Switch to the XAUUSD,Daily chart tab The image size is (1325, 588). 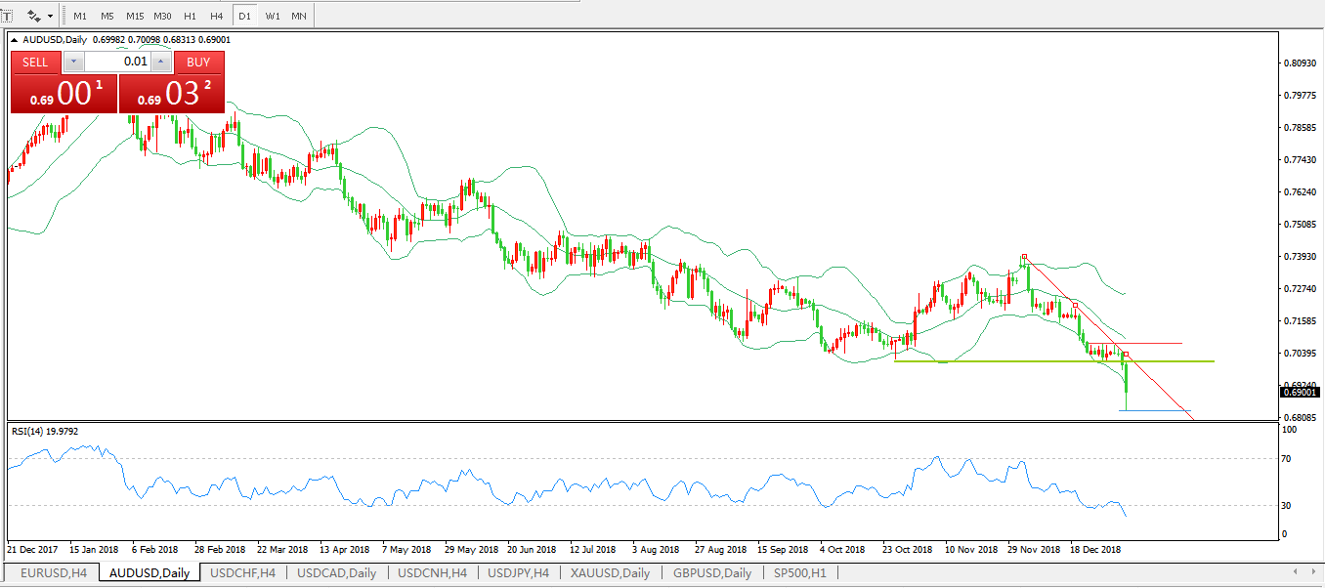[x=610, y=573]
